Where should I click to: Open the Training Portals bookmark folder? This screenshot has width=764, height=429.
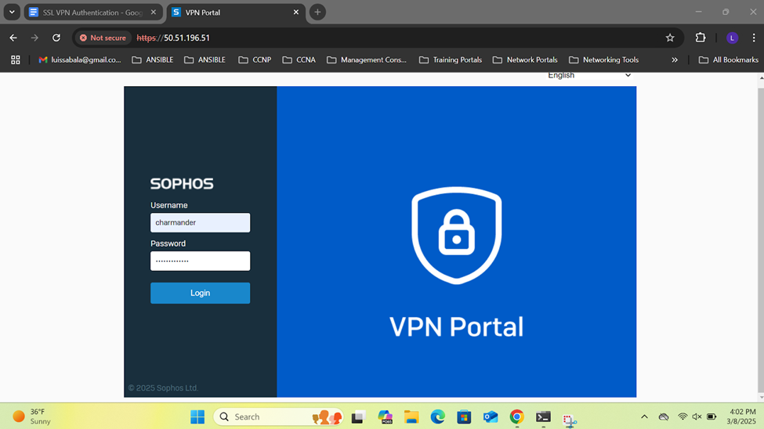pyautogui.click(x=451, y=60)
